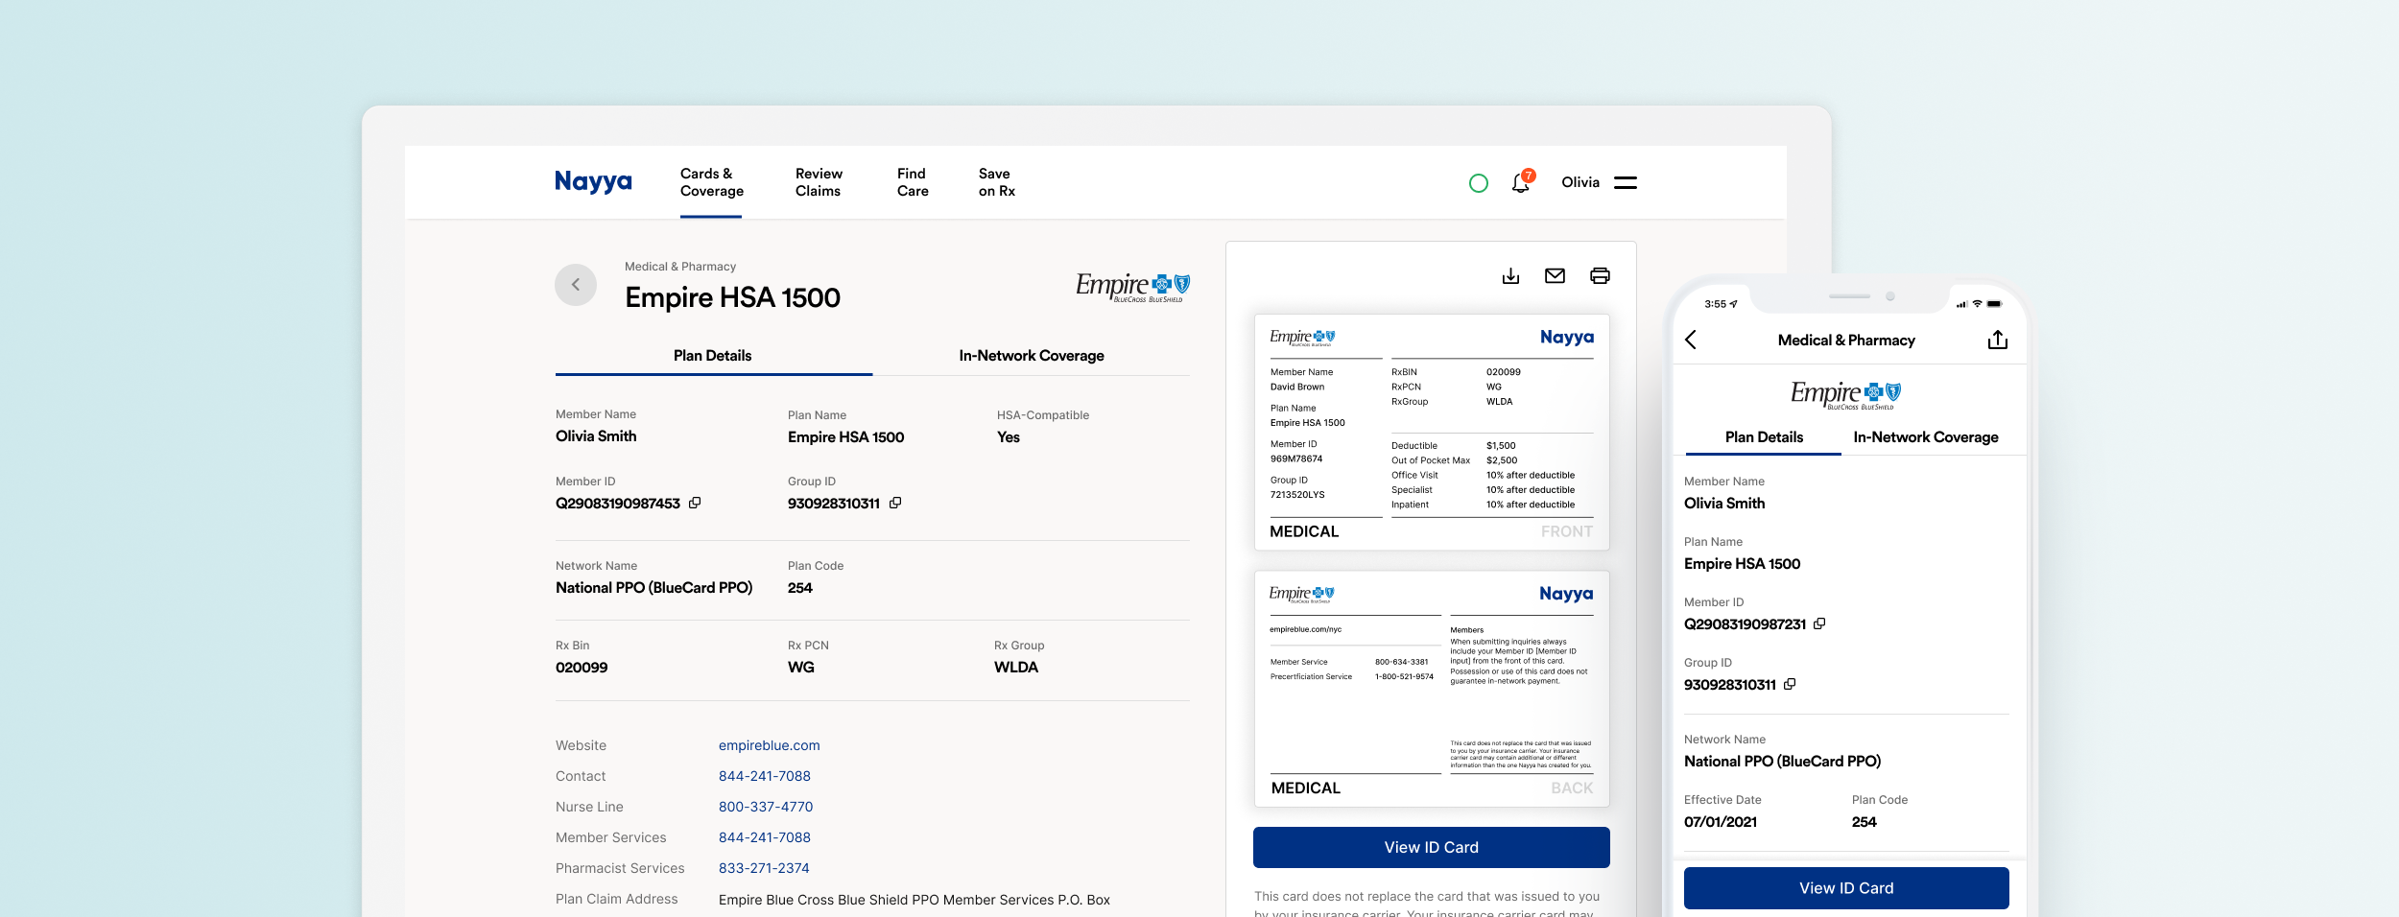Click HSA-Compatible value Yes
This screenshot has height=917, width=2399.
pyautogui.click(x=1009, y=437)
